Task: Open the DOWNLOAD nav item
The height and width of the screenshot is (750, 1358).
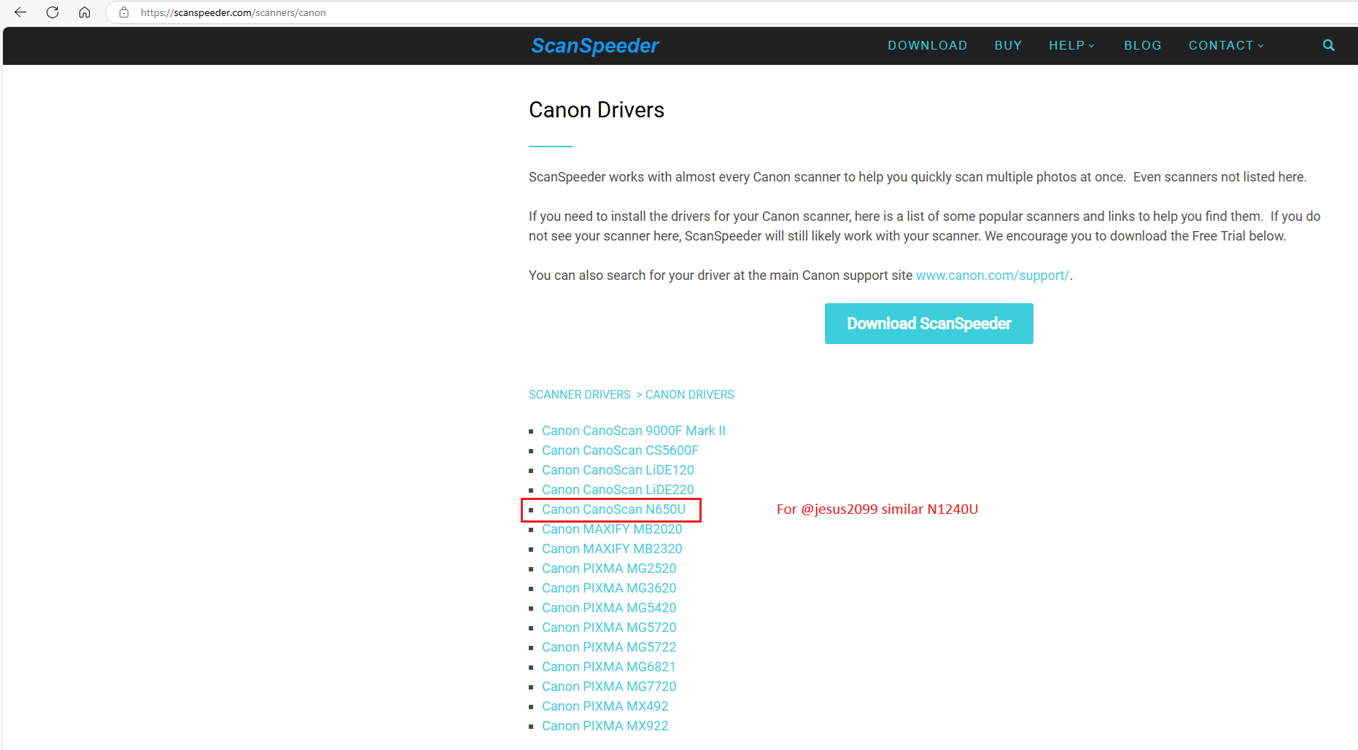Action: click(x=928, y=45)
